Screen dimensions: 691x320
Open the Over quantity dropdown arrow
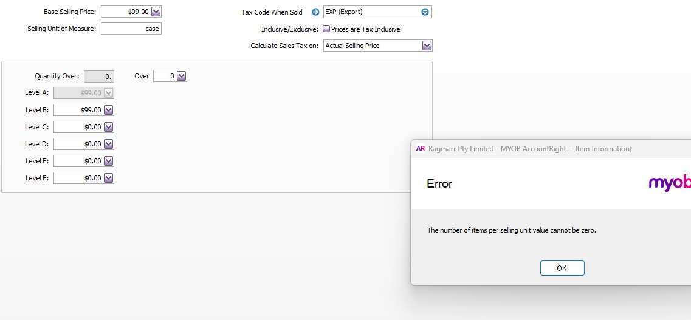point(182,76)
